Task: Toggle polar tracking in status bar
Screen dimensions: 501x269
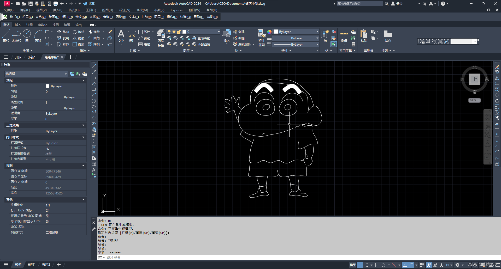Action: coord(384,265)
